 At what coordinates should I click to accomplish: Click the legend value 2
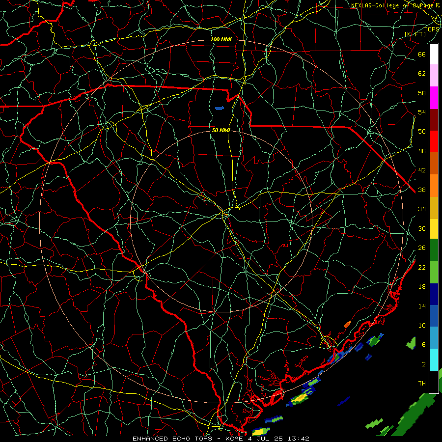pyautogui.click(x=423, y=364)
